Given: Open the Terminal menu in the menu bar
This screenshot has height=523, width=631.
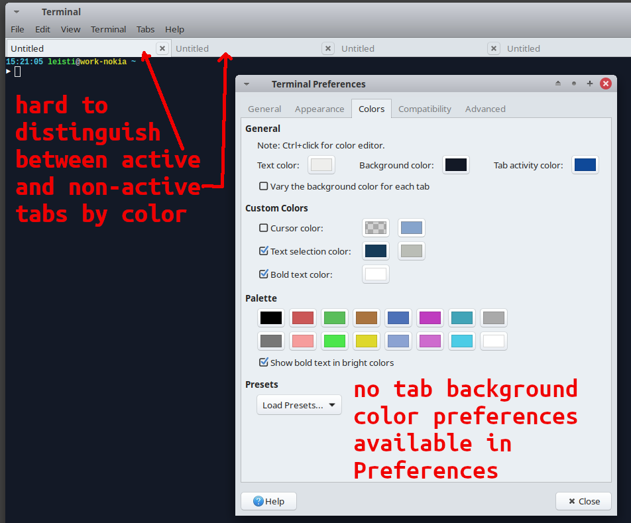Looking at the screenshot, I should click(x=108, y=29).
